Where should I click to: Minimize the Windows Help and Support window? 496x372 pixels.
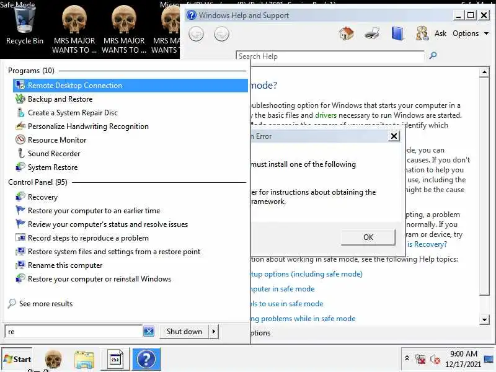[x=458, y=15]
